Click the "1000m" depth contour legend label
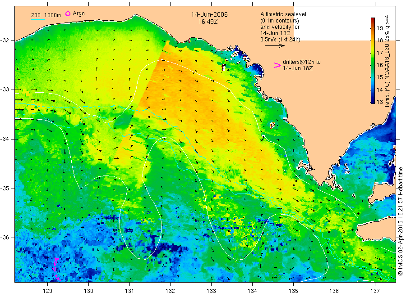The width and height of the screenshot is (406, 297). 53,15
